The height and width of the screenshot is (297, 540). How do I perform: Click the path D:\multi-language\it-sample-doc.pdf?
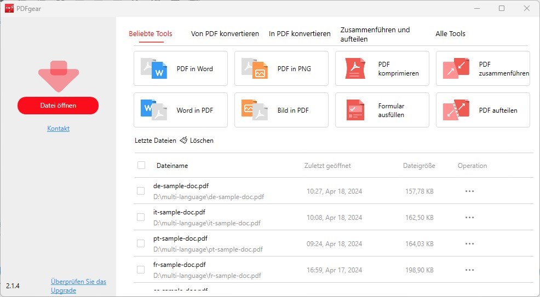[207, 223]
